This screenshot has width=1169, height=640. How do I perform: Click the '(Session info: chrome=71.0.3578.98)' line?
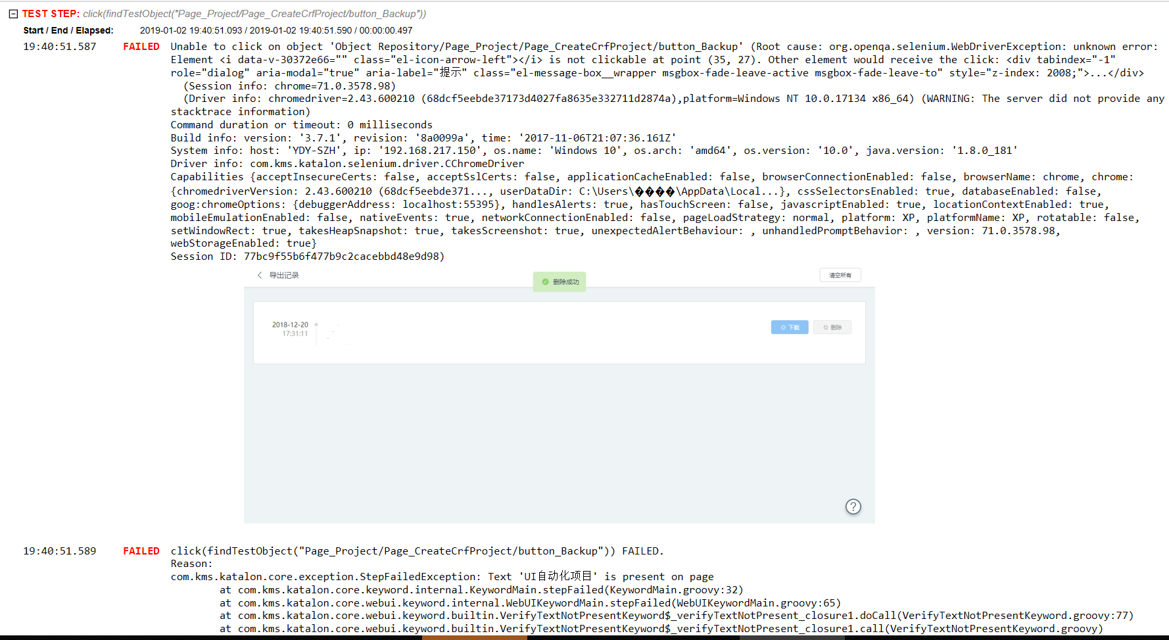point(289,86)
